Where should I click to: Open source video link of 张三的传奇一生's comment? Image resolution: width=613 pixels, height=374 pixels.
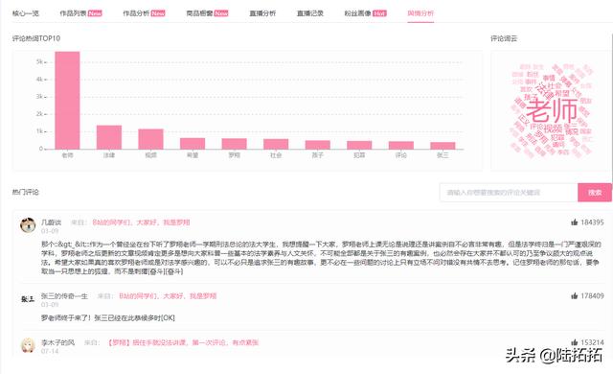pos(168,295)
